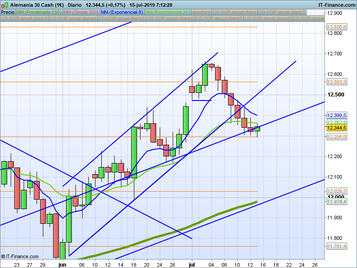Open the CG SOR anual diario label
The width and height of the screenshot is (357, 268).
(x=235, y=12)
